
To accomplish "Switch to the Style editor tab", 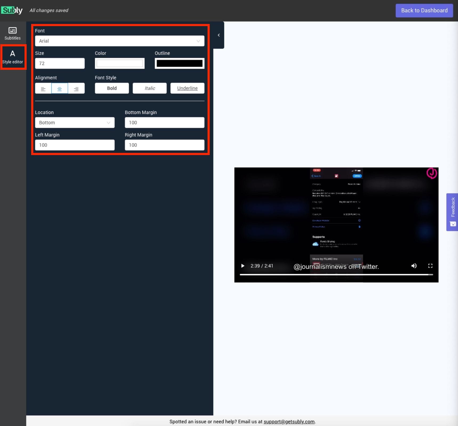I will click(13, 57).
